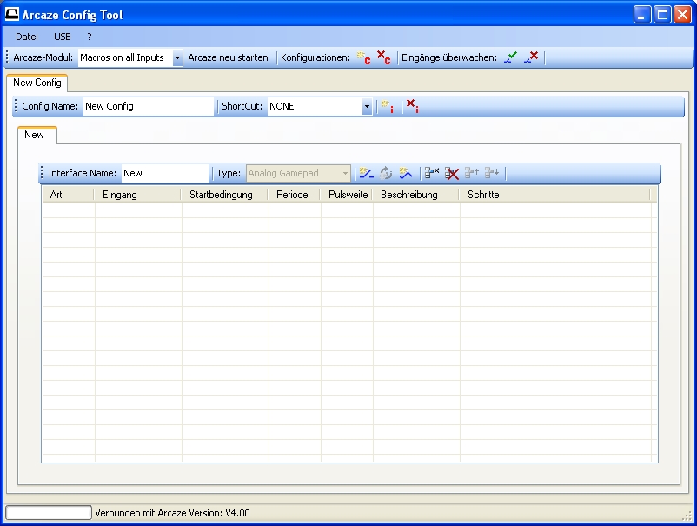This screenshot has height=526, width=697.
Task: Open the Datei menu
Action: (27, 37)
